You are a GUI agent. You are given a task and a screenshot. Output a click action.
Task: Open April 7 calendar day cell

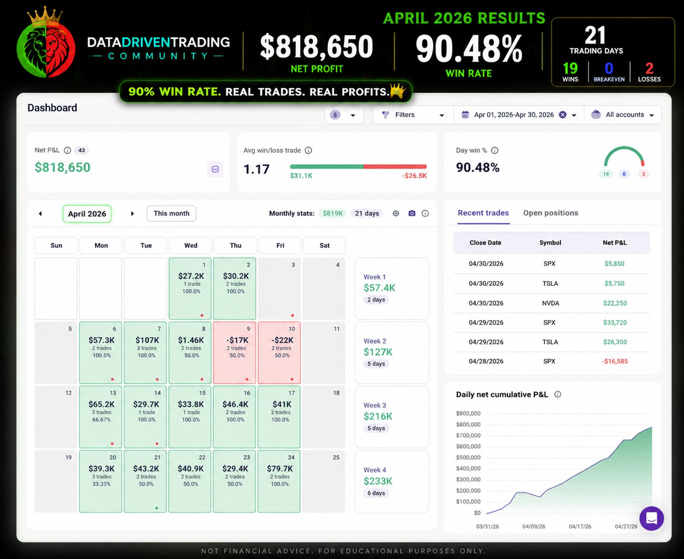(x=145, y=352)
